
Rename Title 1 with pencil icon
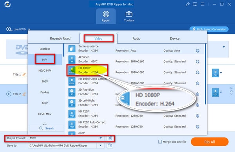(x=24, y=74)
